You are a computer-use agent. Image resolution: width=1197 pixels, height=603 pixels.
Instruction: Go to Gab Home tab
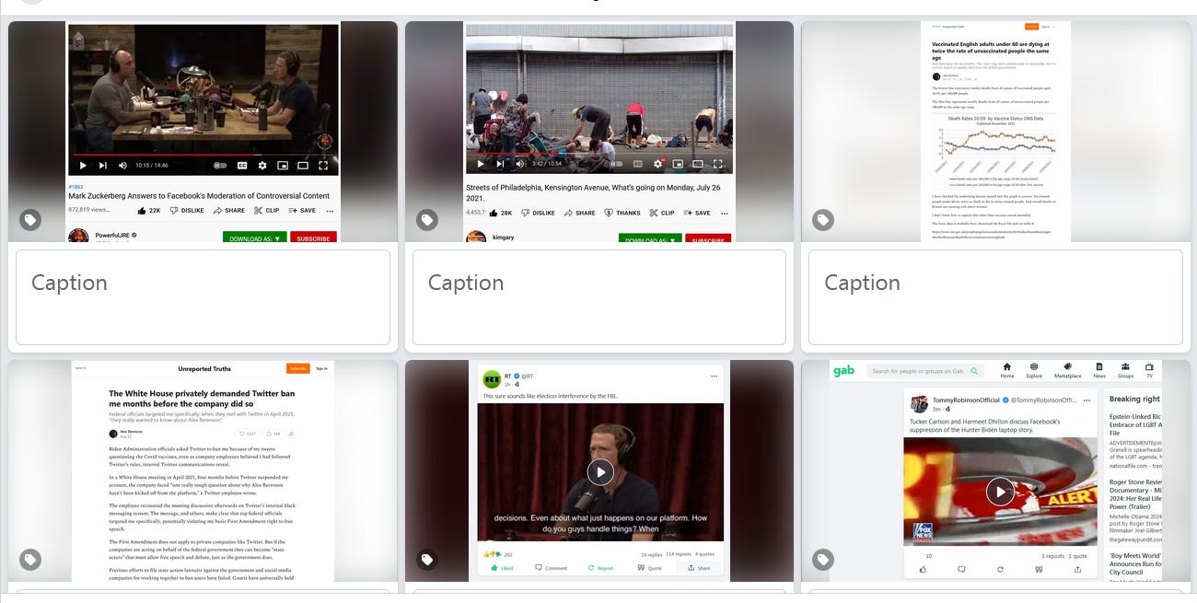pos(1007,370)
